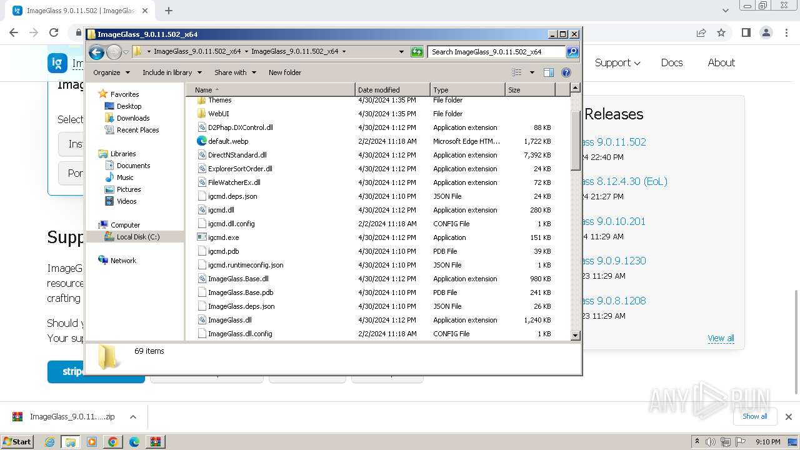This screenshot has width=800, height=450.
Task: Open Chrome three-dot menu
Action: click(786, 32)
